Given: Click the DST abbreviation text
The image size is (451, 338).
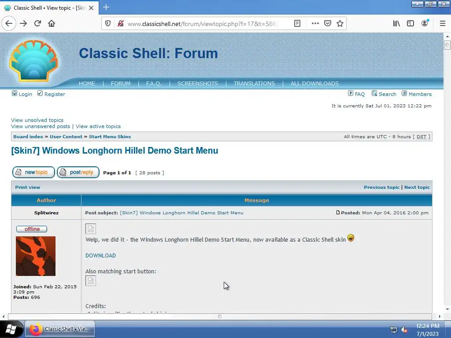Looking at the screenshot, I should point(421,136).
